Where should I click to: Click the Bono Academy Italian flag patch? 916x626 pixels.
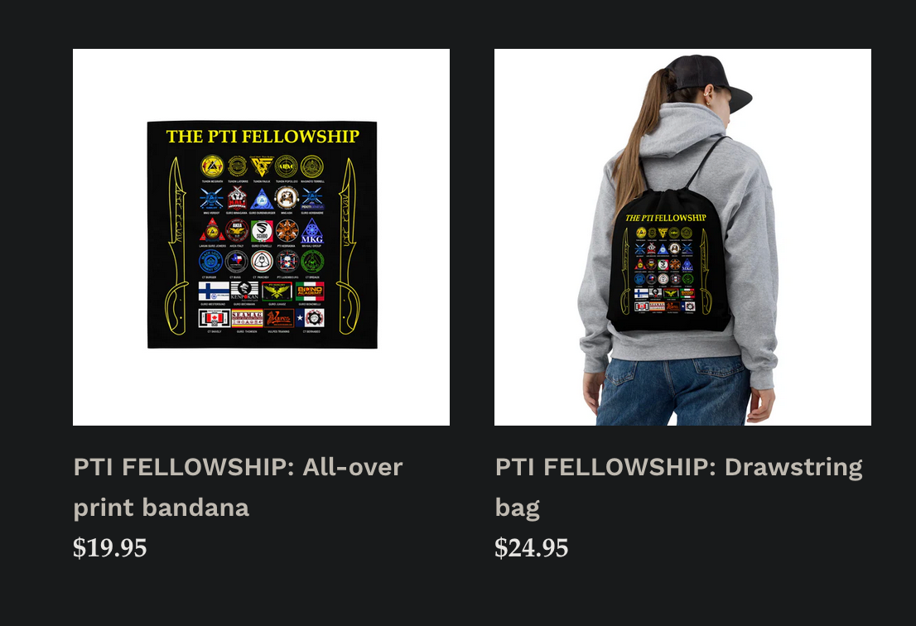point(310,291)
